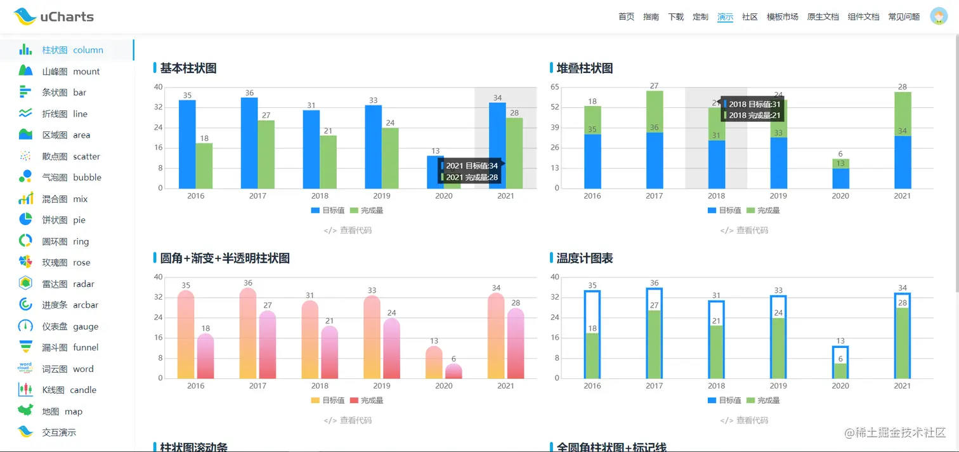Screen dimensions: 959x452
Task: Click 2017 green bar valued 27 in 基本柱状图
Action: [x=266, y=154]
